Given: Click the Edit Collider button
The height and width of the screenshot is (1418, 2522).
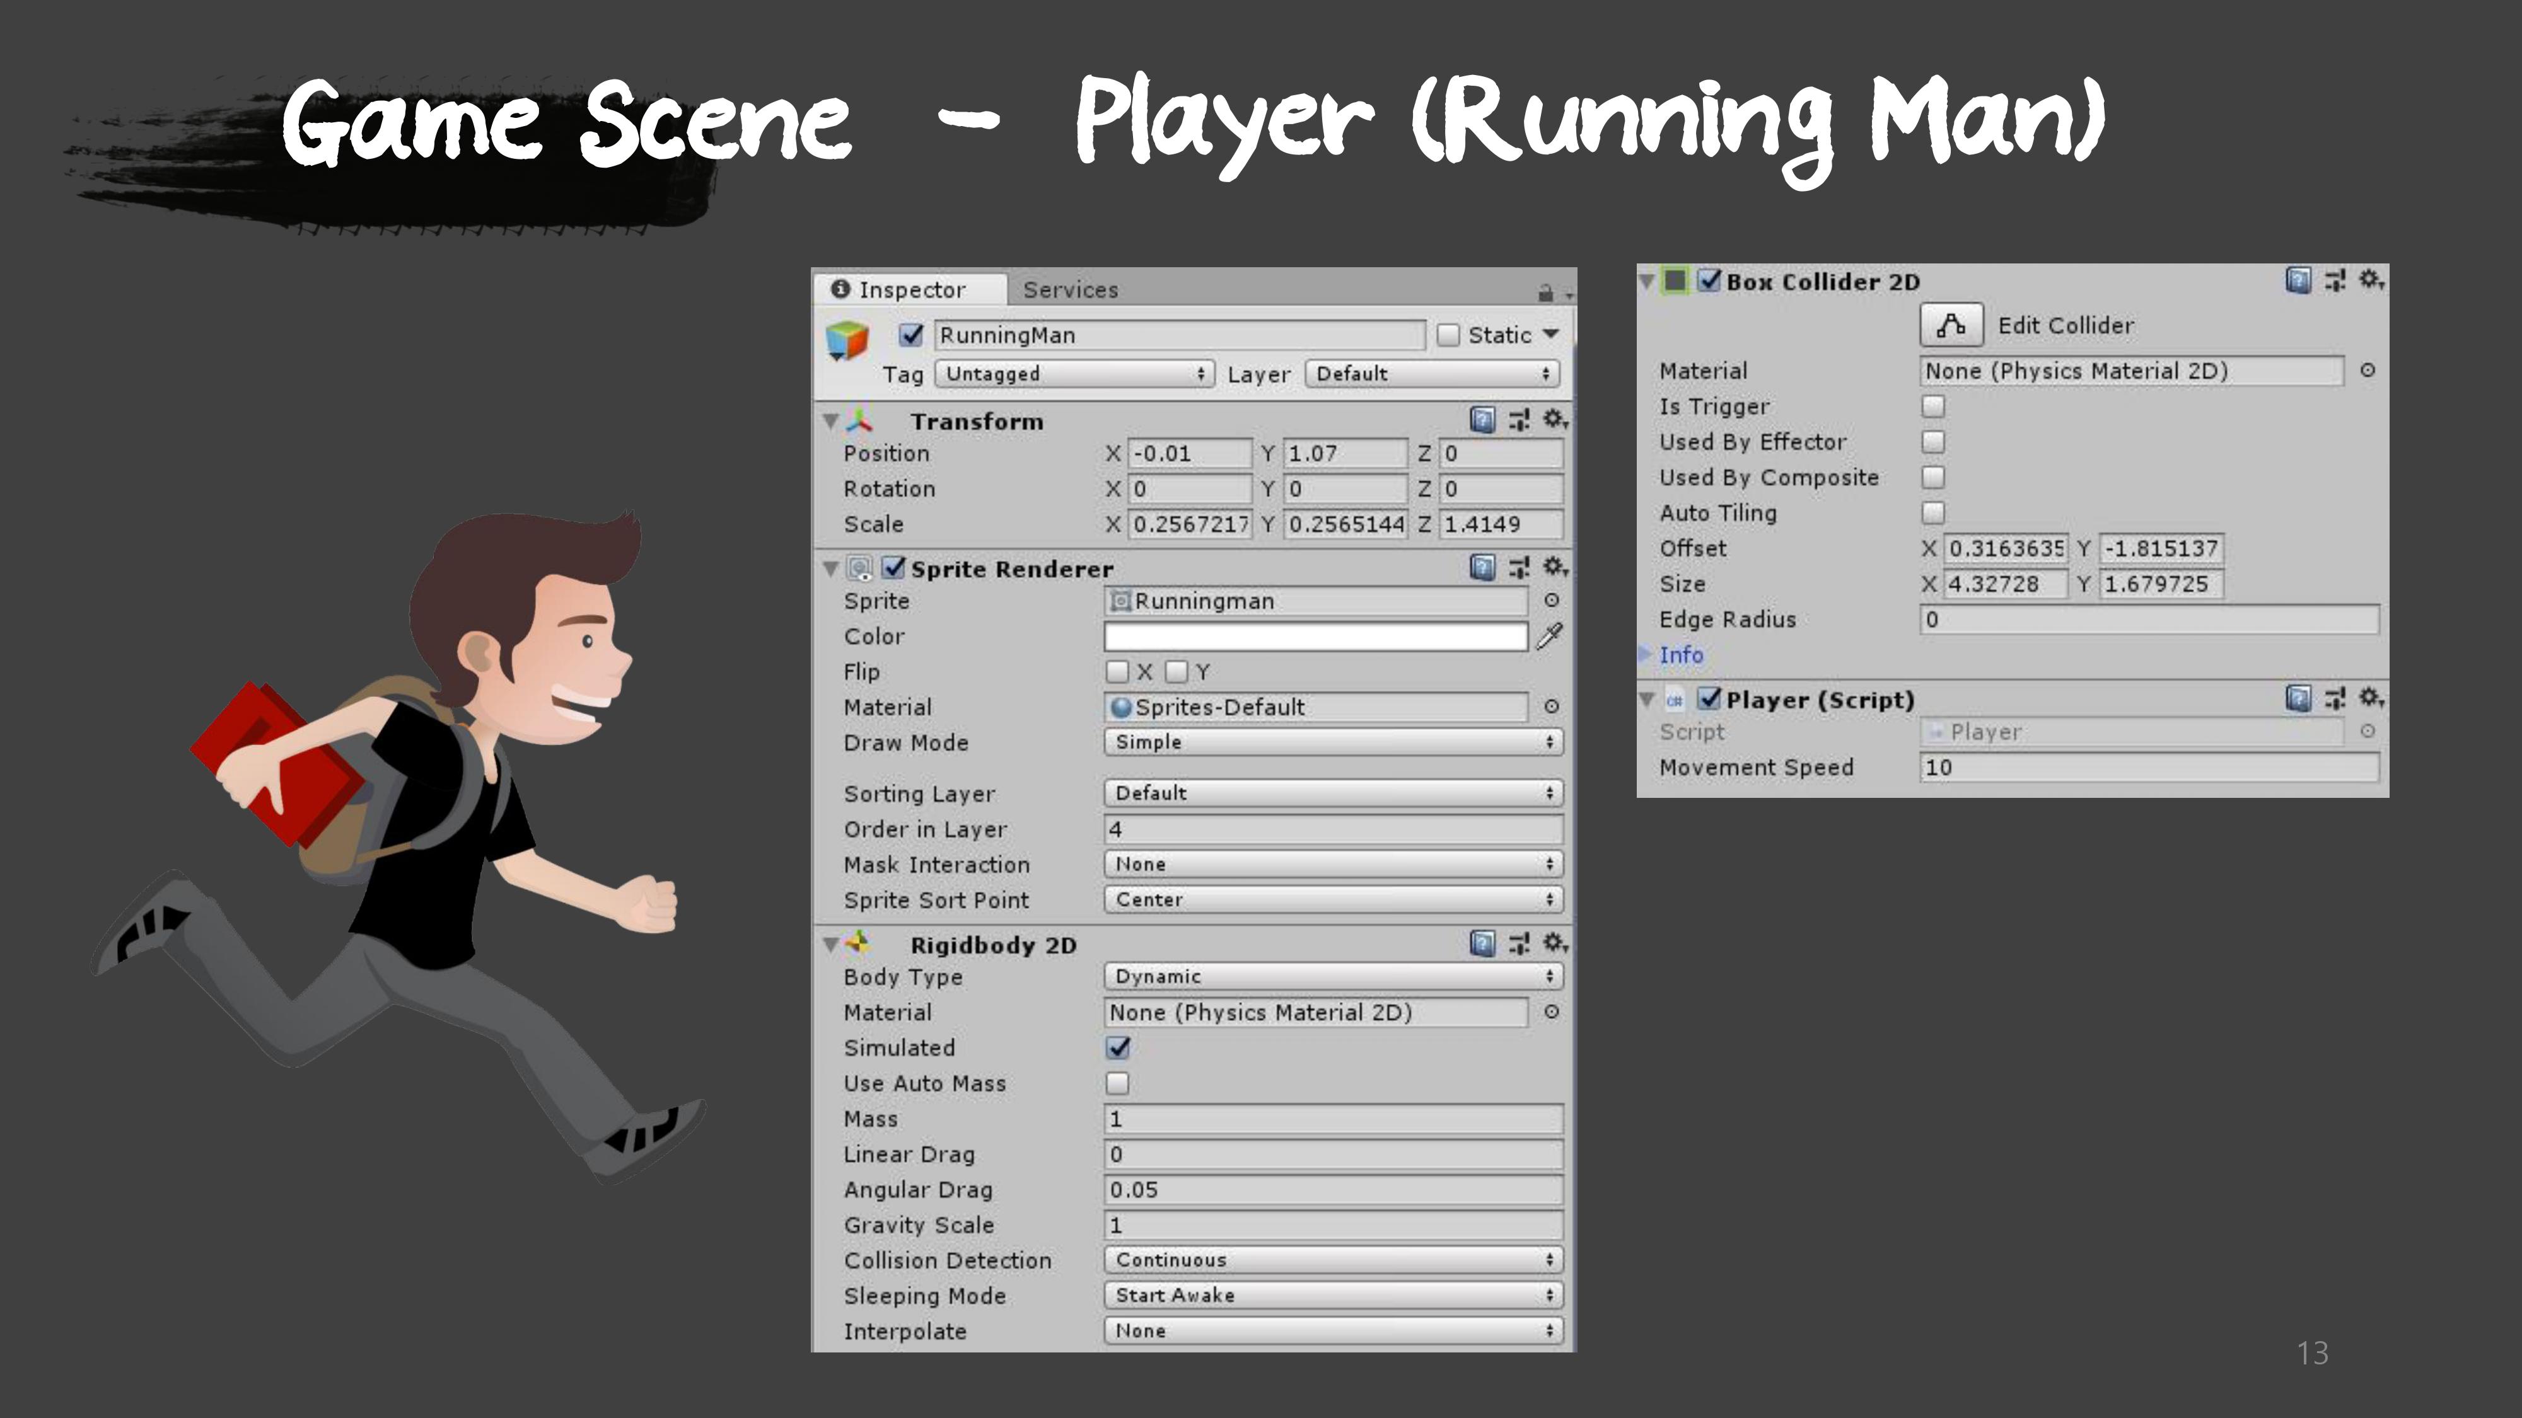Looking at the screenshot, I should click(1951, 325).
